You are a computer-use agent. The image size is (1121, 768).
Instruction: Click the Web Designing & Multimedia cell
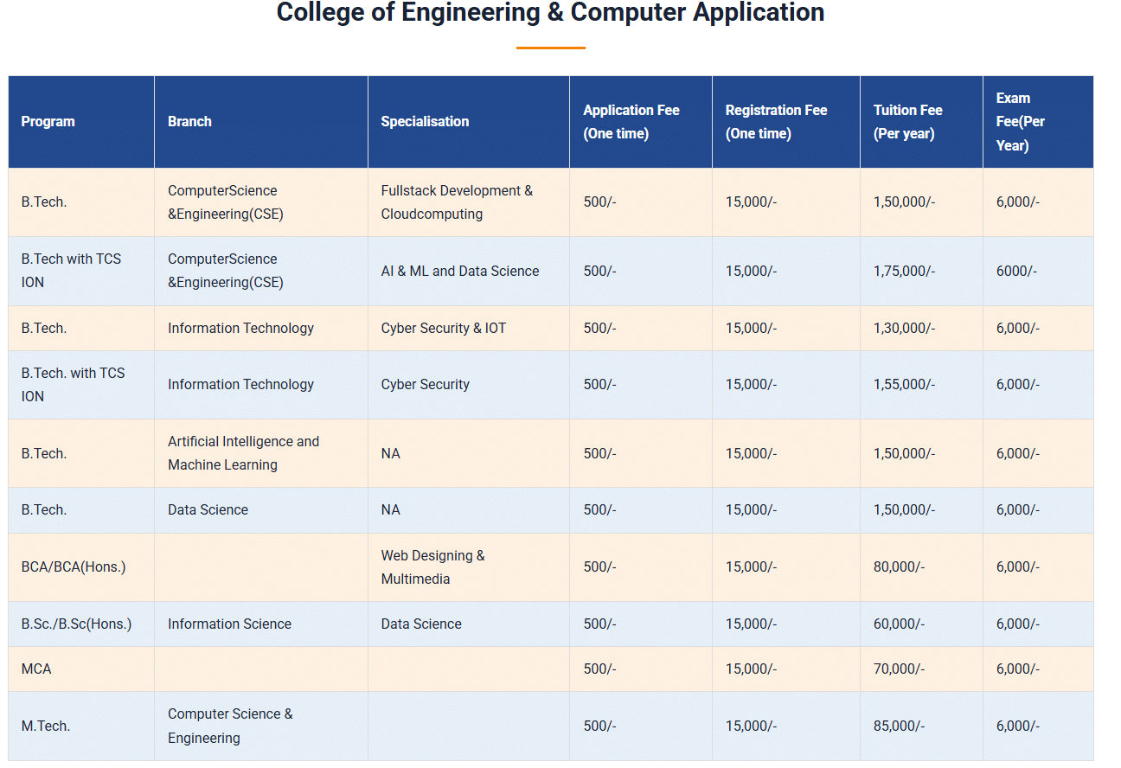pyautogui.click(x=432, y=567)
